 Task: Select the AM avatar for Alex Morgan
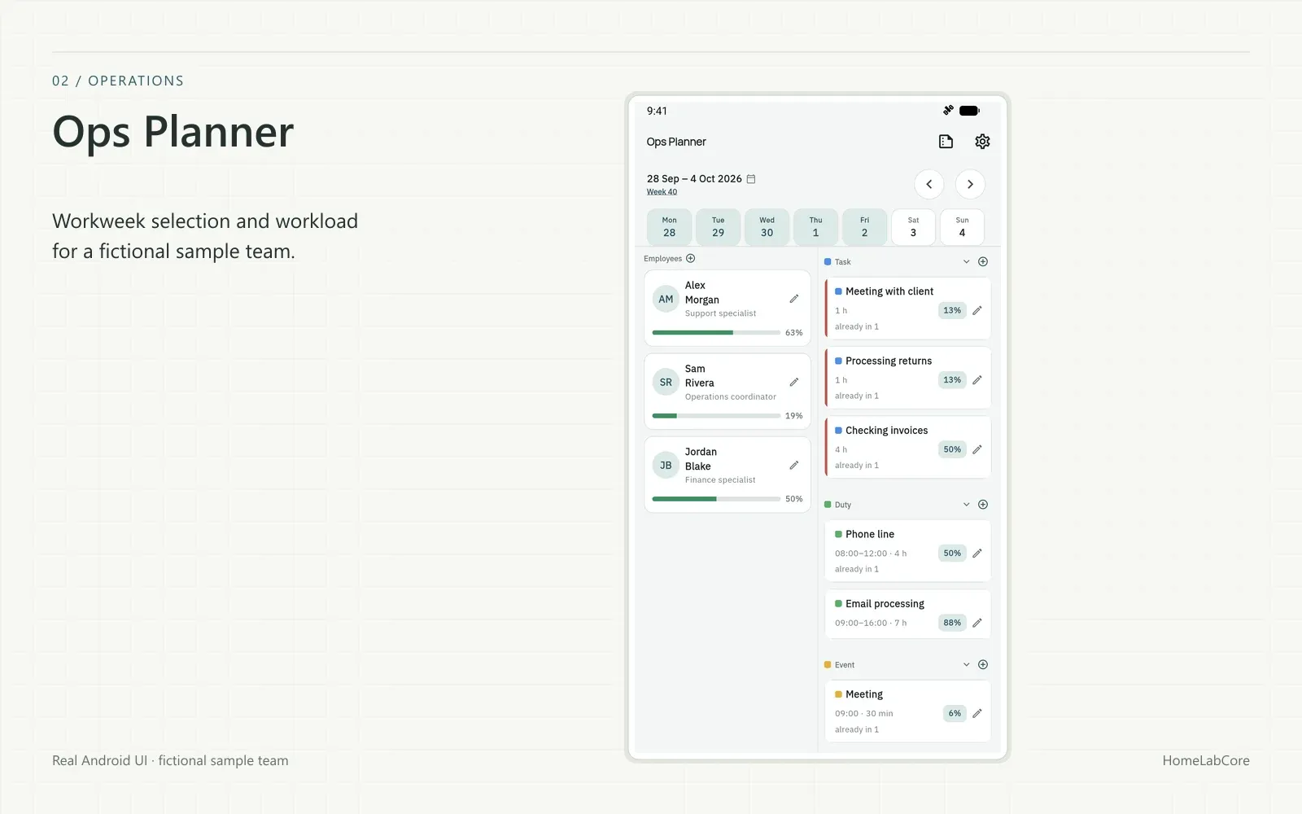pyautogui.click(x=666, y=300)
